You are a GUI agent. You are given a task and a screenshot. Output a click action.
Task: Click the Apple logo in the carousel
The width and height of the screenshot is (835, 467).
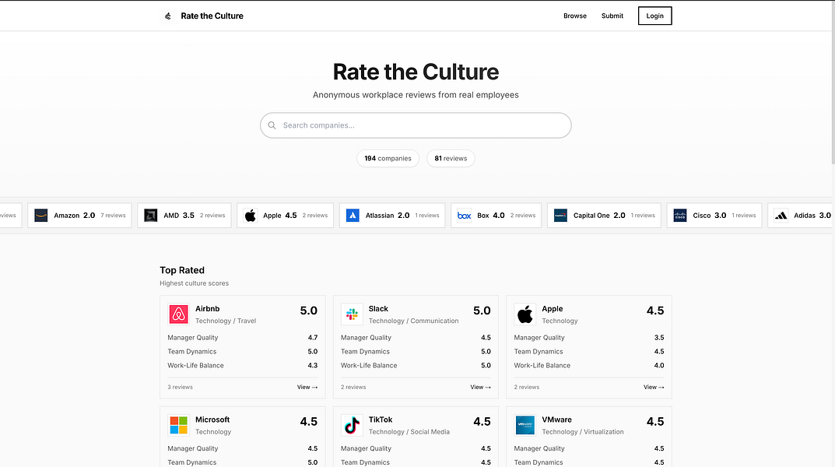[x=251, y=215]
